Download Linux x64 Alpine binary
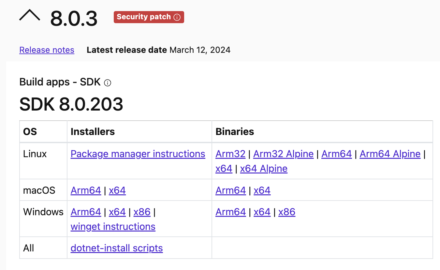 coord(264,169)
